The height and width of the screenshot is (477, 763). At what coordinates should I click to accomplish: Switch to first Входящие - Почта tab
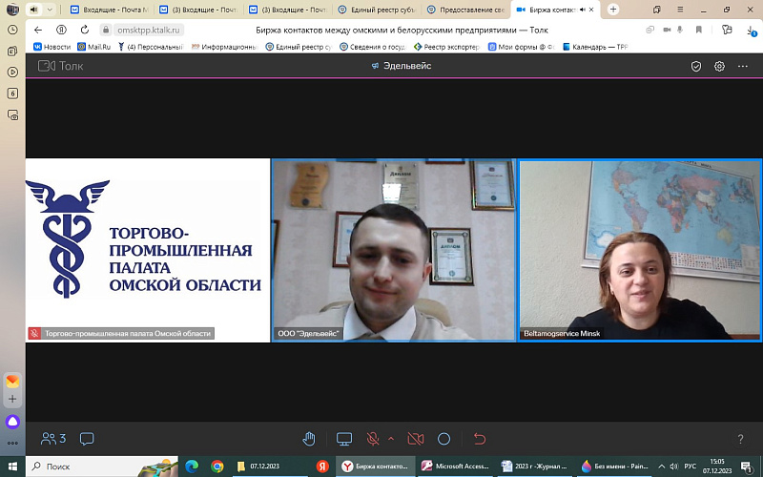(110, 10)
